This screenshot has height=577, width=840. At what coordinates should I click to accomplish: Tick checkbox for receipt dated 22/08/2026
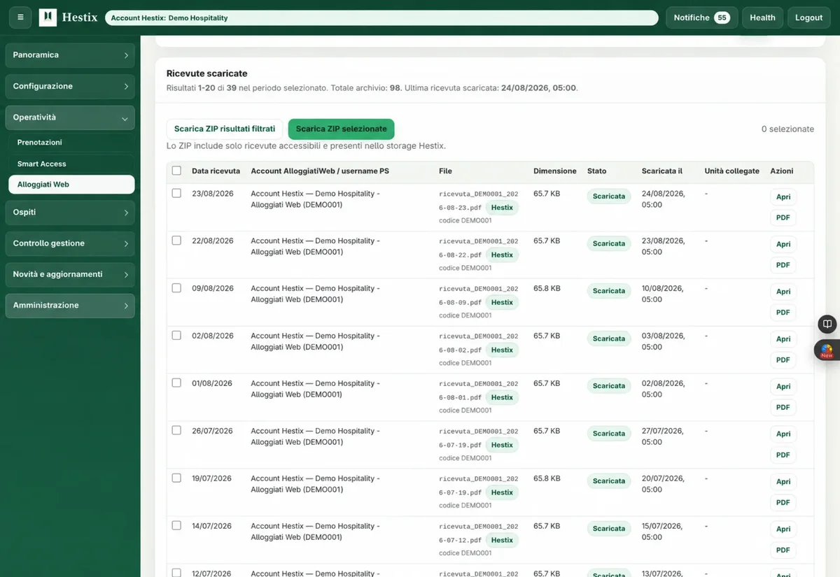176,241
